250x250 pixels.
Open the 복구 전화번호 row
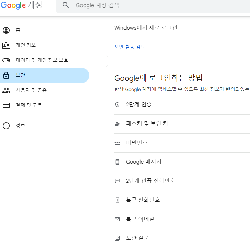point(182,201)
